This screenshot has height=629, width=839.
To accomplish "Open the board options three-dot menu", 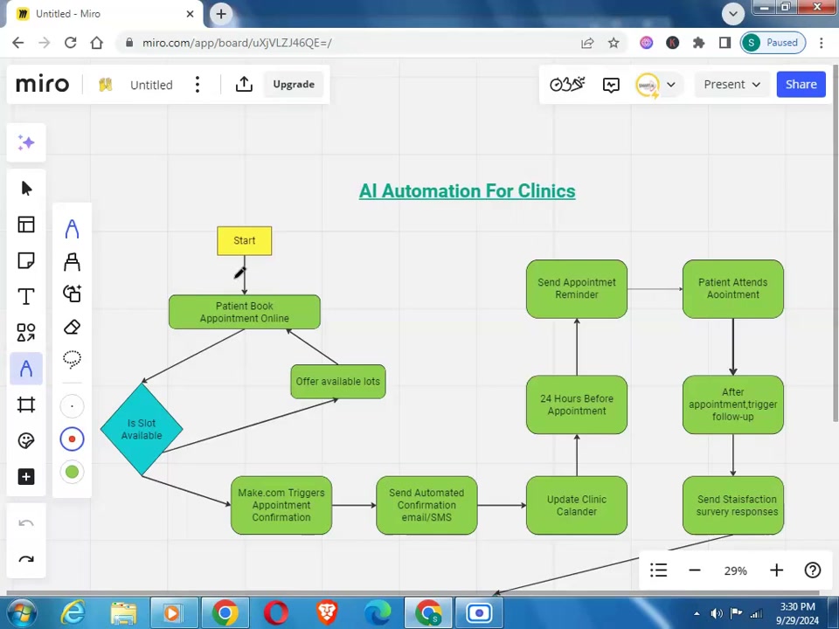I will coord(198,84).
